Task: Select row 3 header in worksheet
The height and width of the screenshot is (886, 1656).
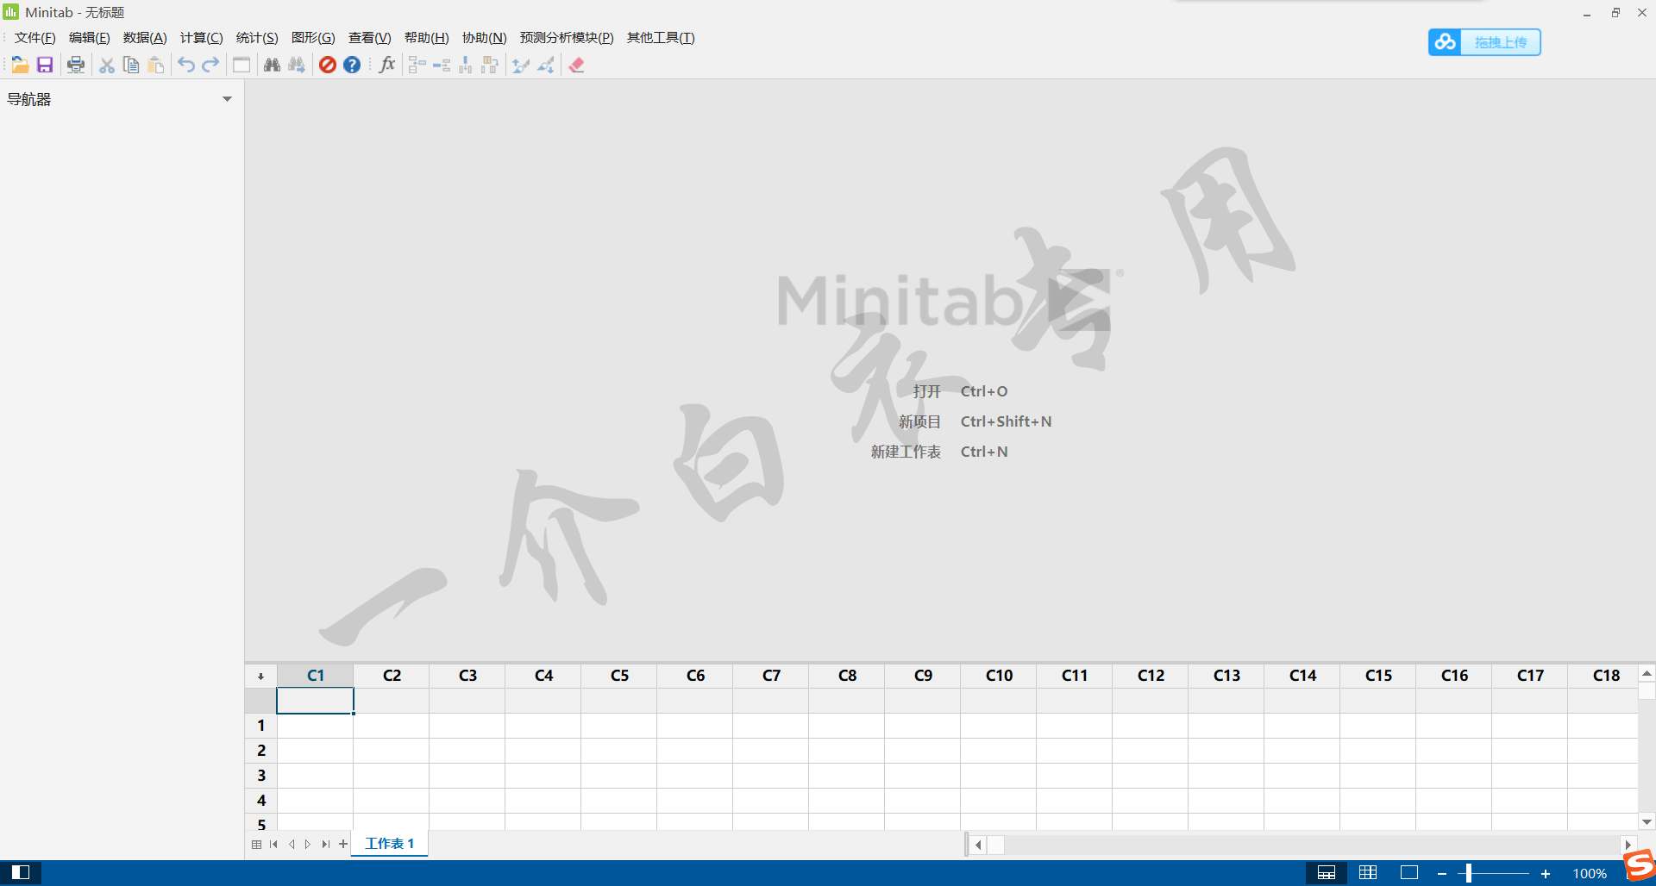Action: pyautogui.click(x=261, y=776)
